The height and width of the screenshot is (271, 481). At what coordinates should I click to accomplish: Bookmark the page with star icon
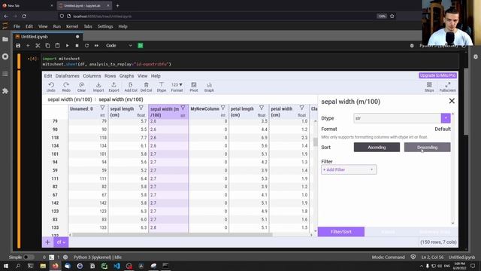(x=392, y=16)
